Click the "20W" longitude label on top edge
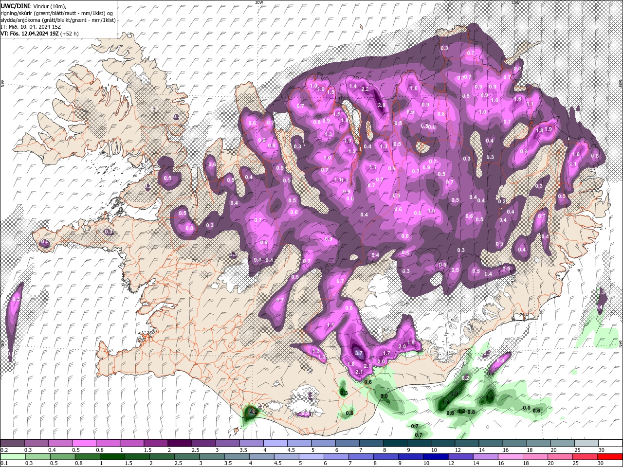The image size is (623, 467). point(259,2)
